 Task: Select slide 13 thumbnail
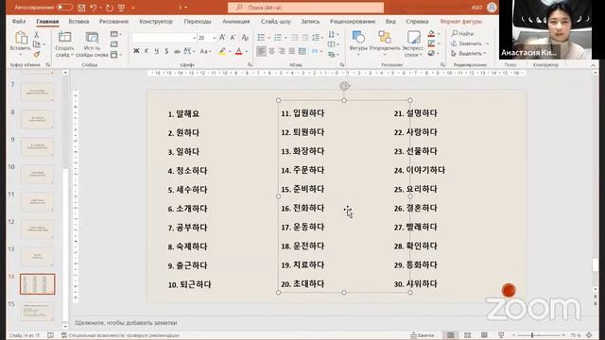click(37, 256)
